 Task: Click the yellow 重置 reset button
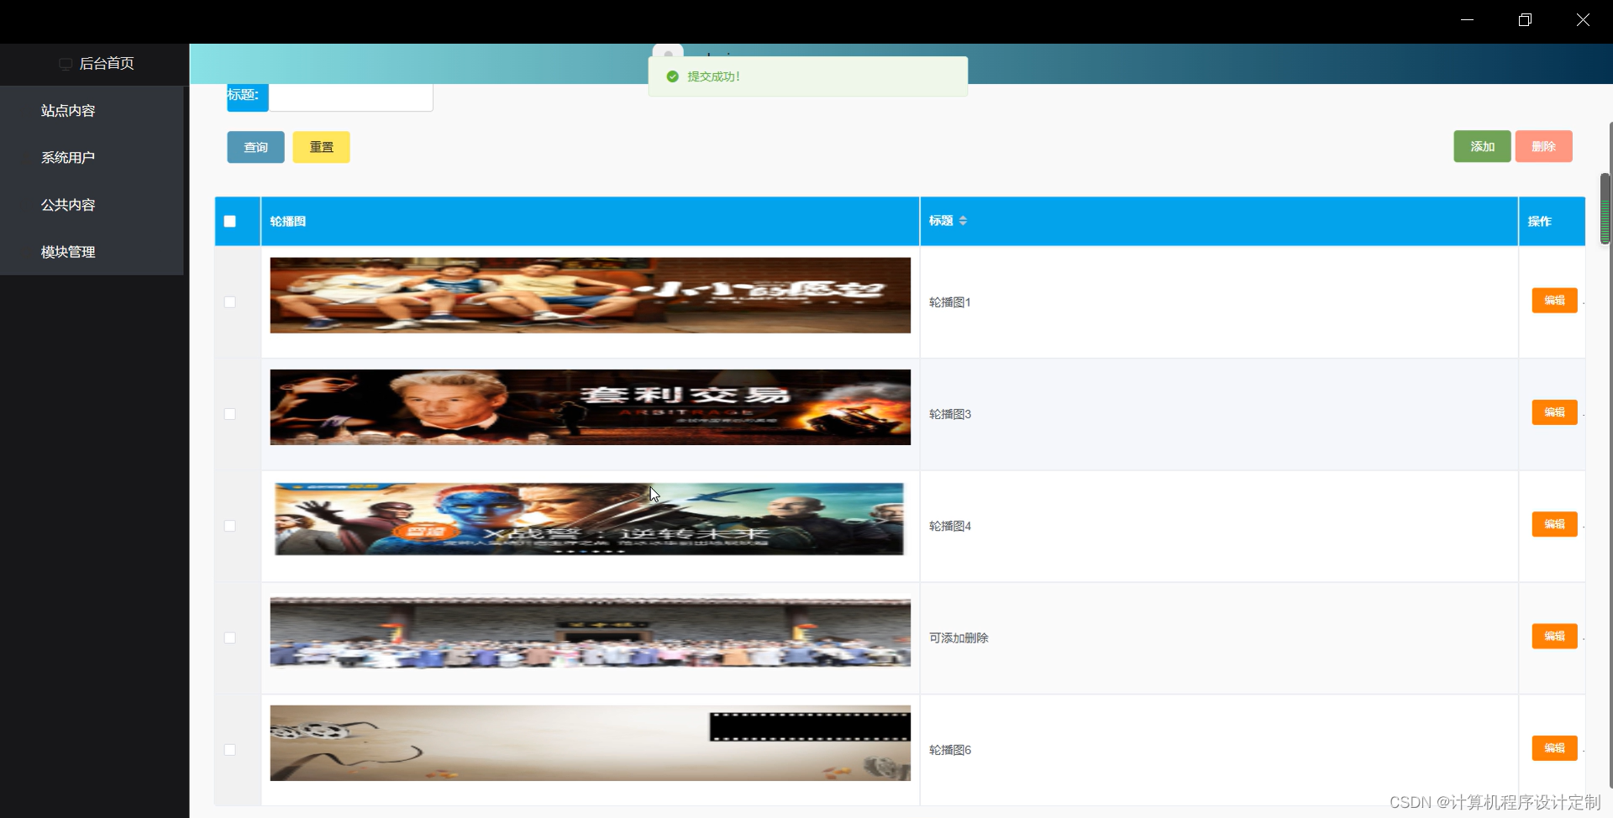click(321, 147)
